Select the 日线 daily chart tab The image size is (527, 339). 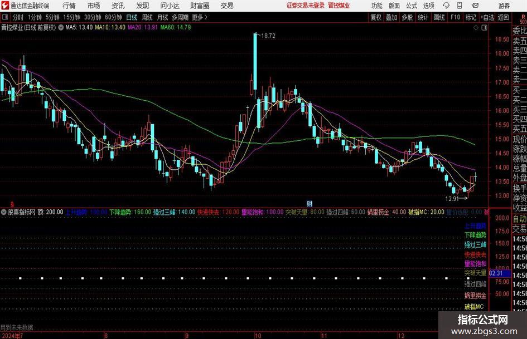(x=132, y=17)
